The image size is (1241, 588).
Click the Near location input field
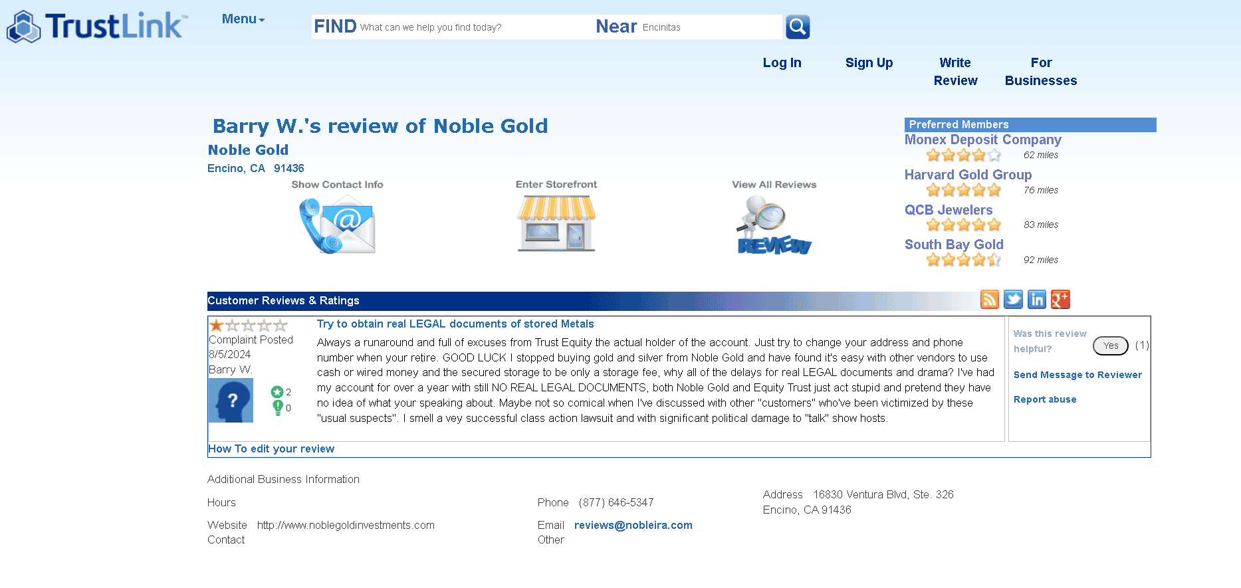pos(710,27)
